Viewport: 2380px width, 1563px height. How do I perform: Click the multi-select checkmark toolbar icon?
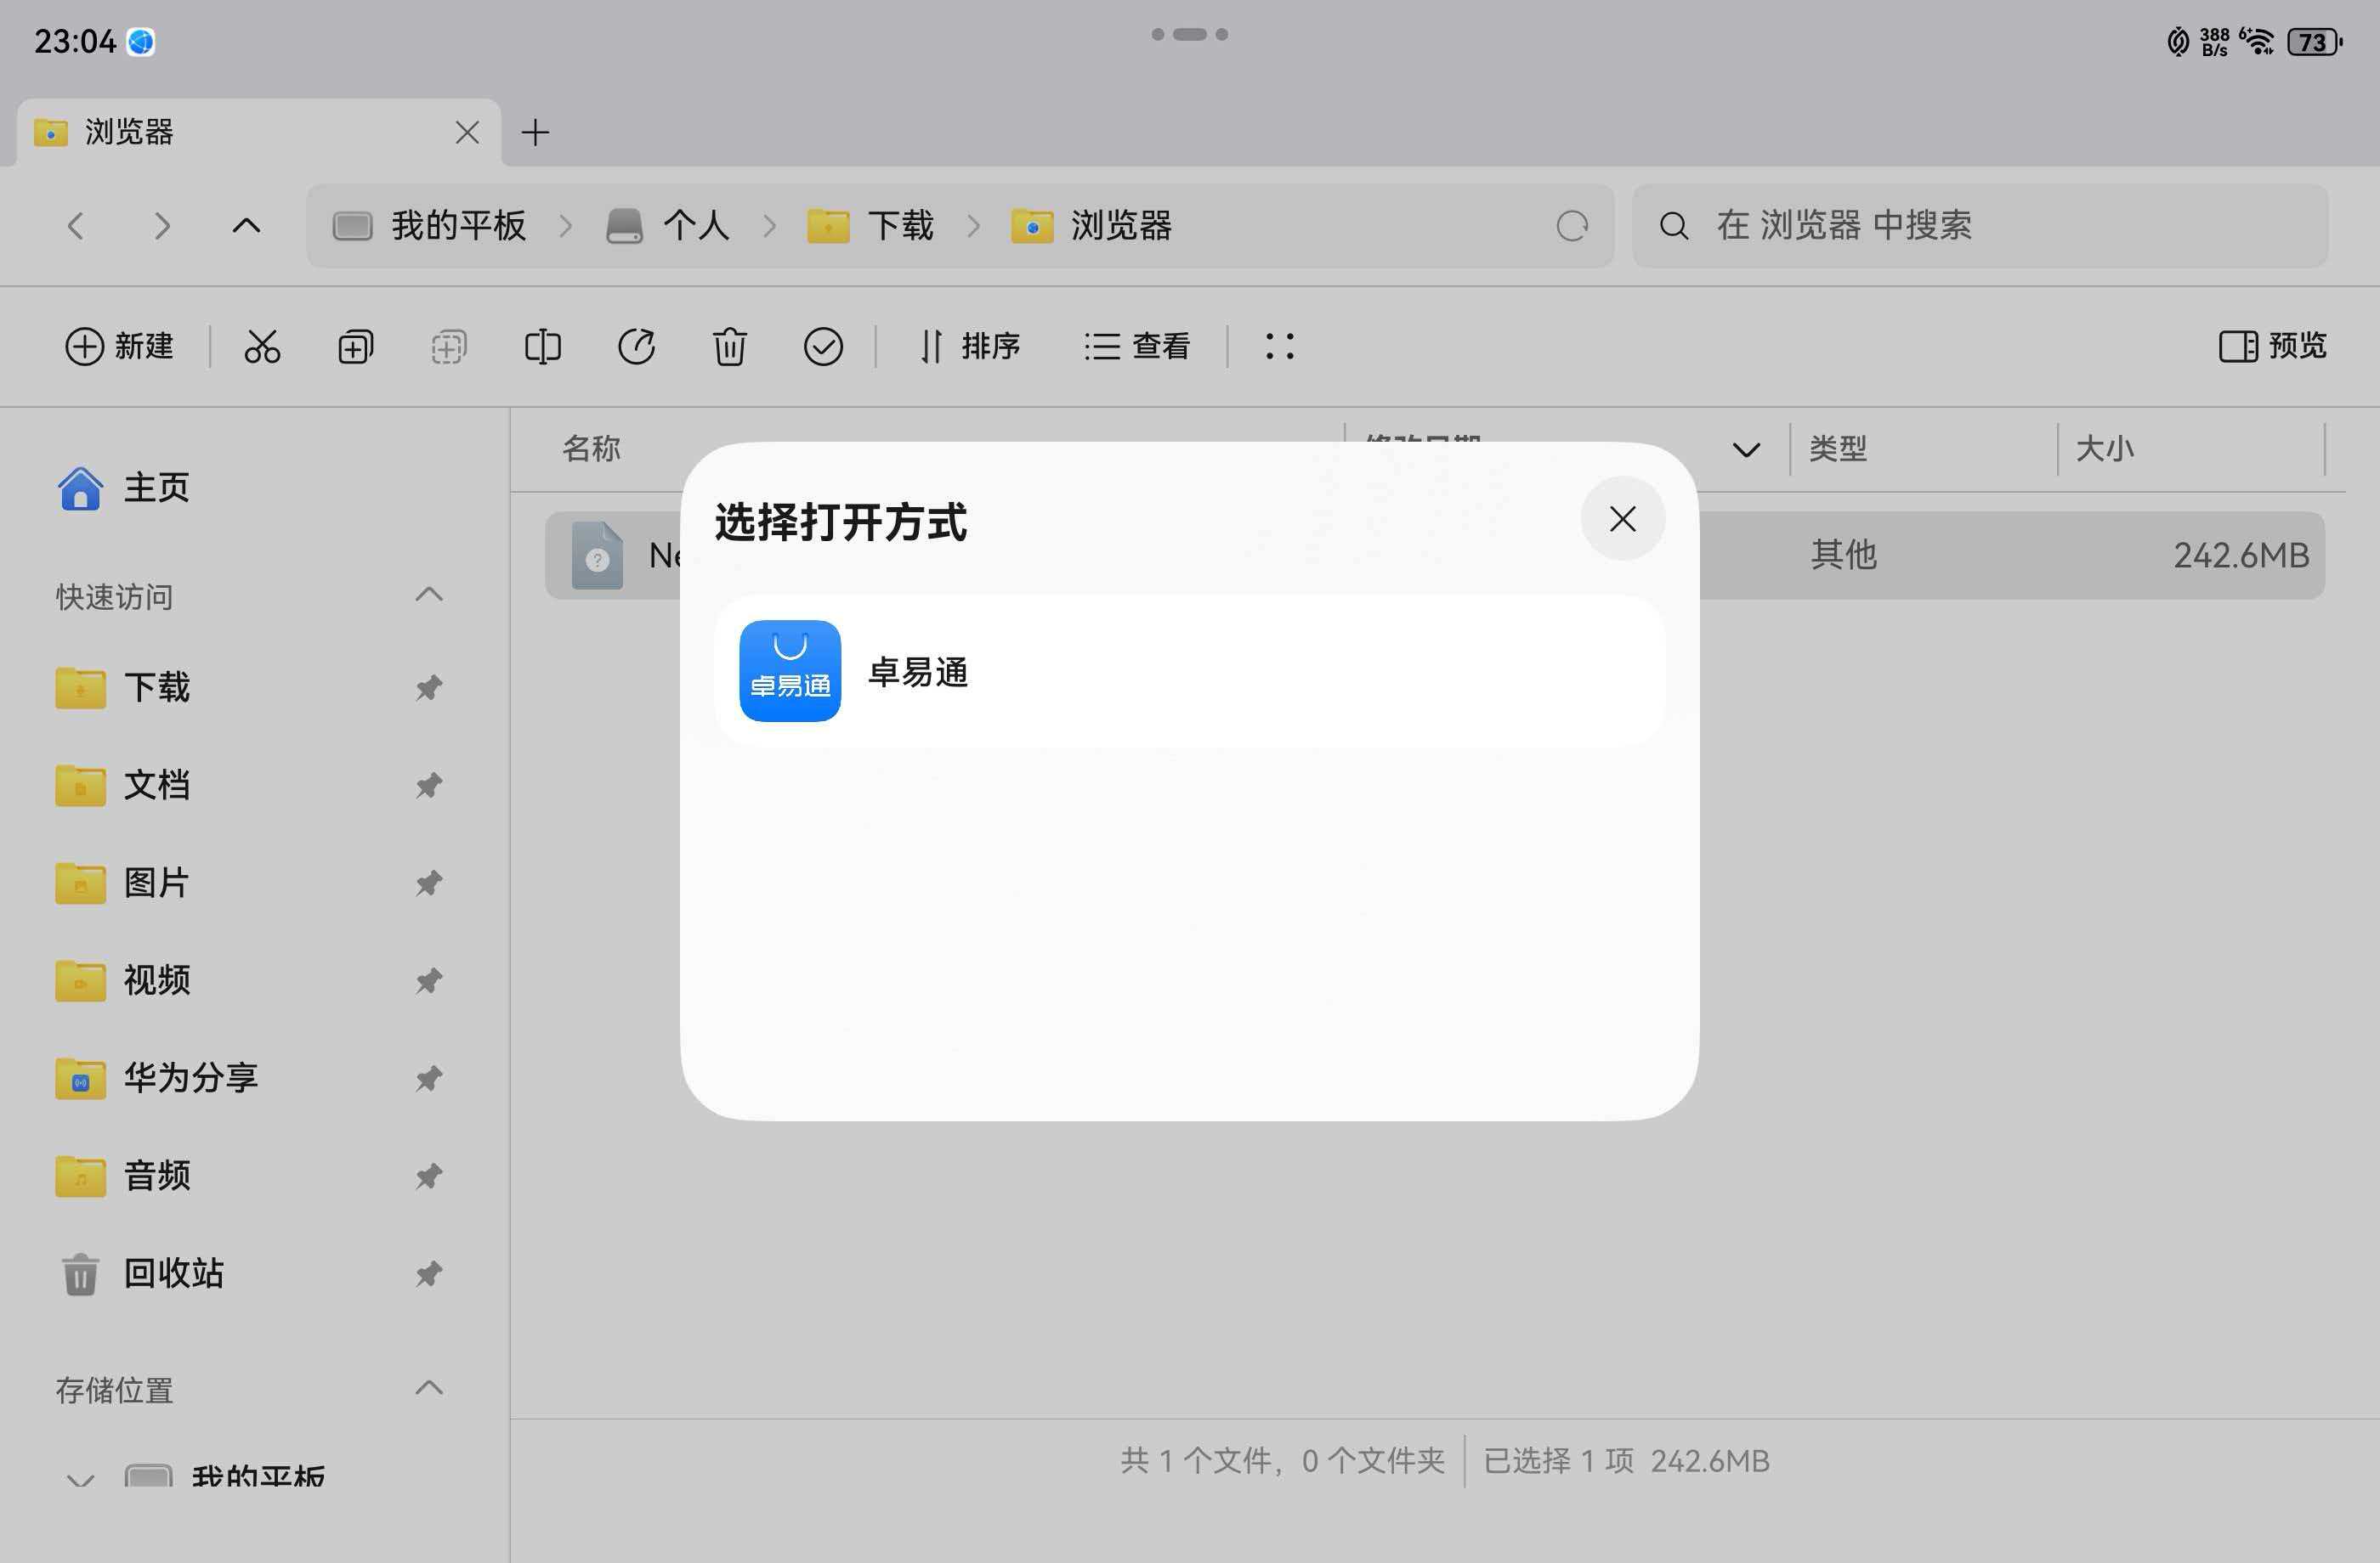823,347
